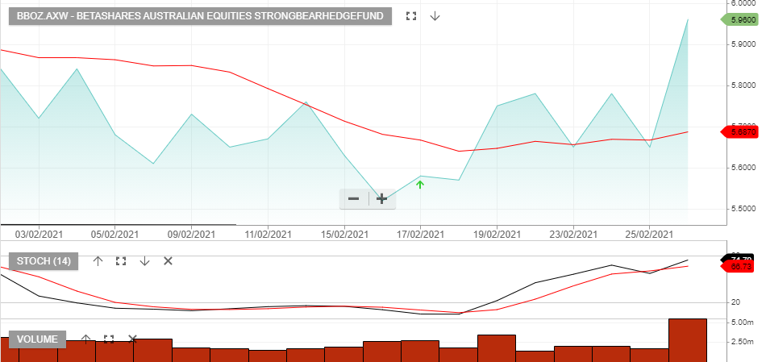The height and width of the screenshot is (362, 766).
Task: Click the BBOZ.AXW BetaShares chart title label
Action: click(x=200, y=16)
